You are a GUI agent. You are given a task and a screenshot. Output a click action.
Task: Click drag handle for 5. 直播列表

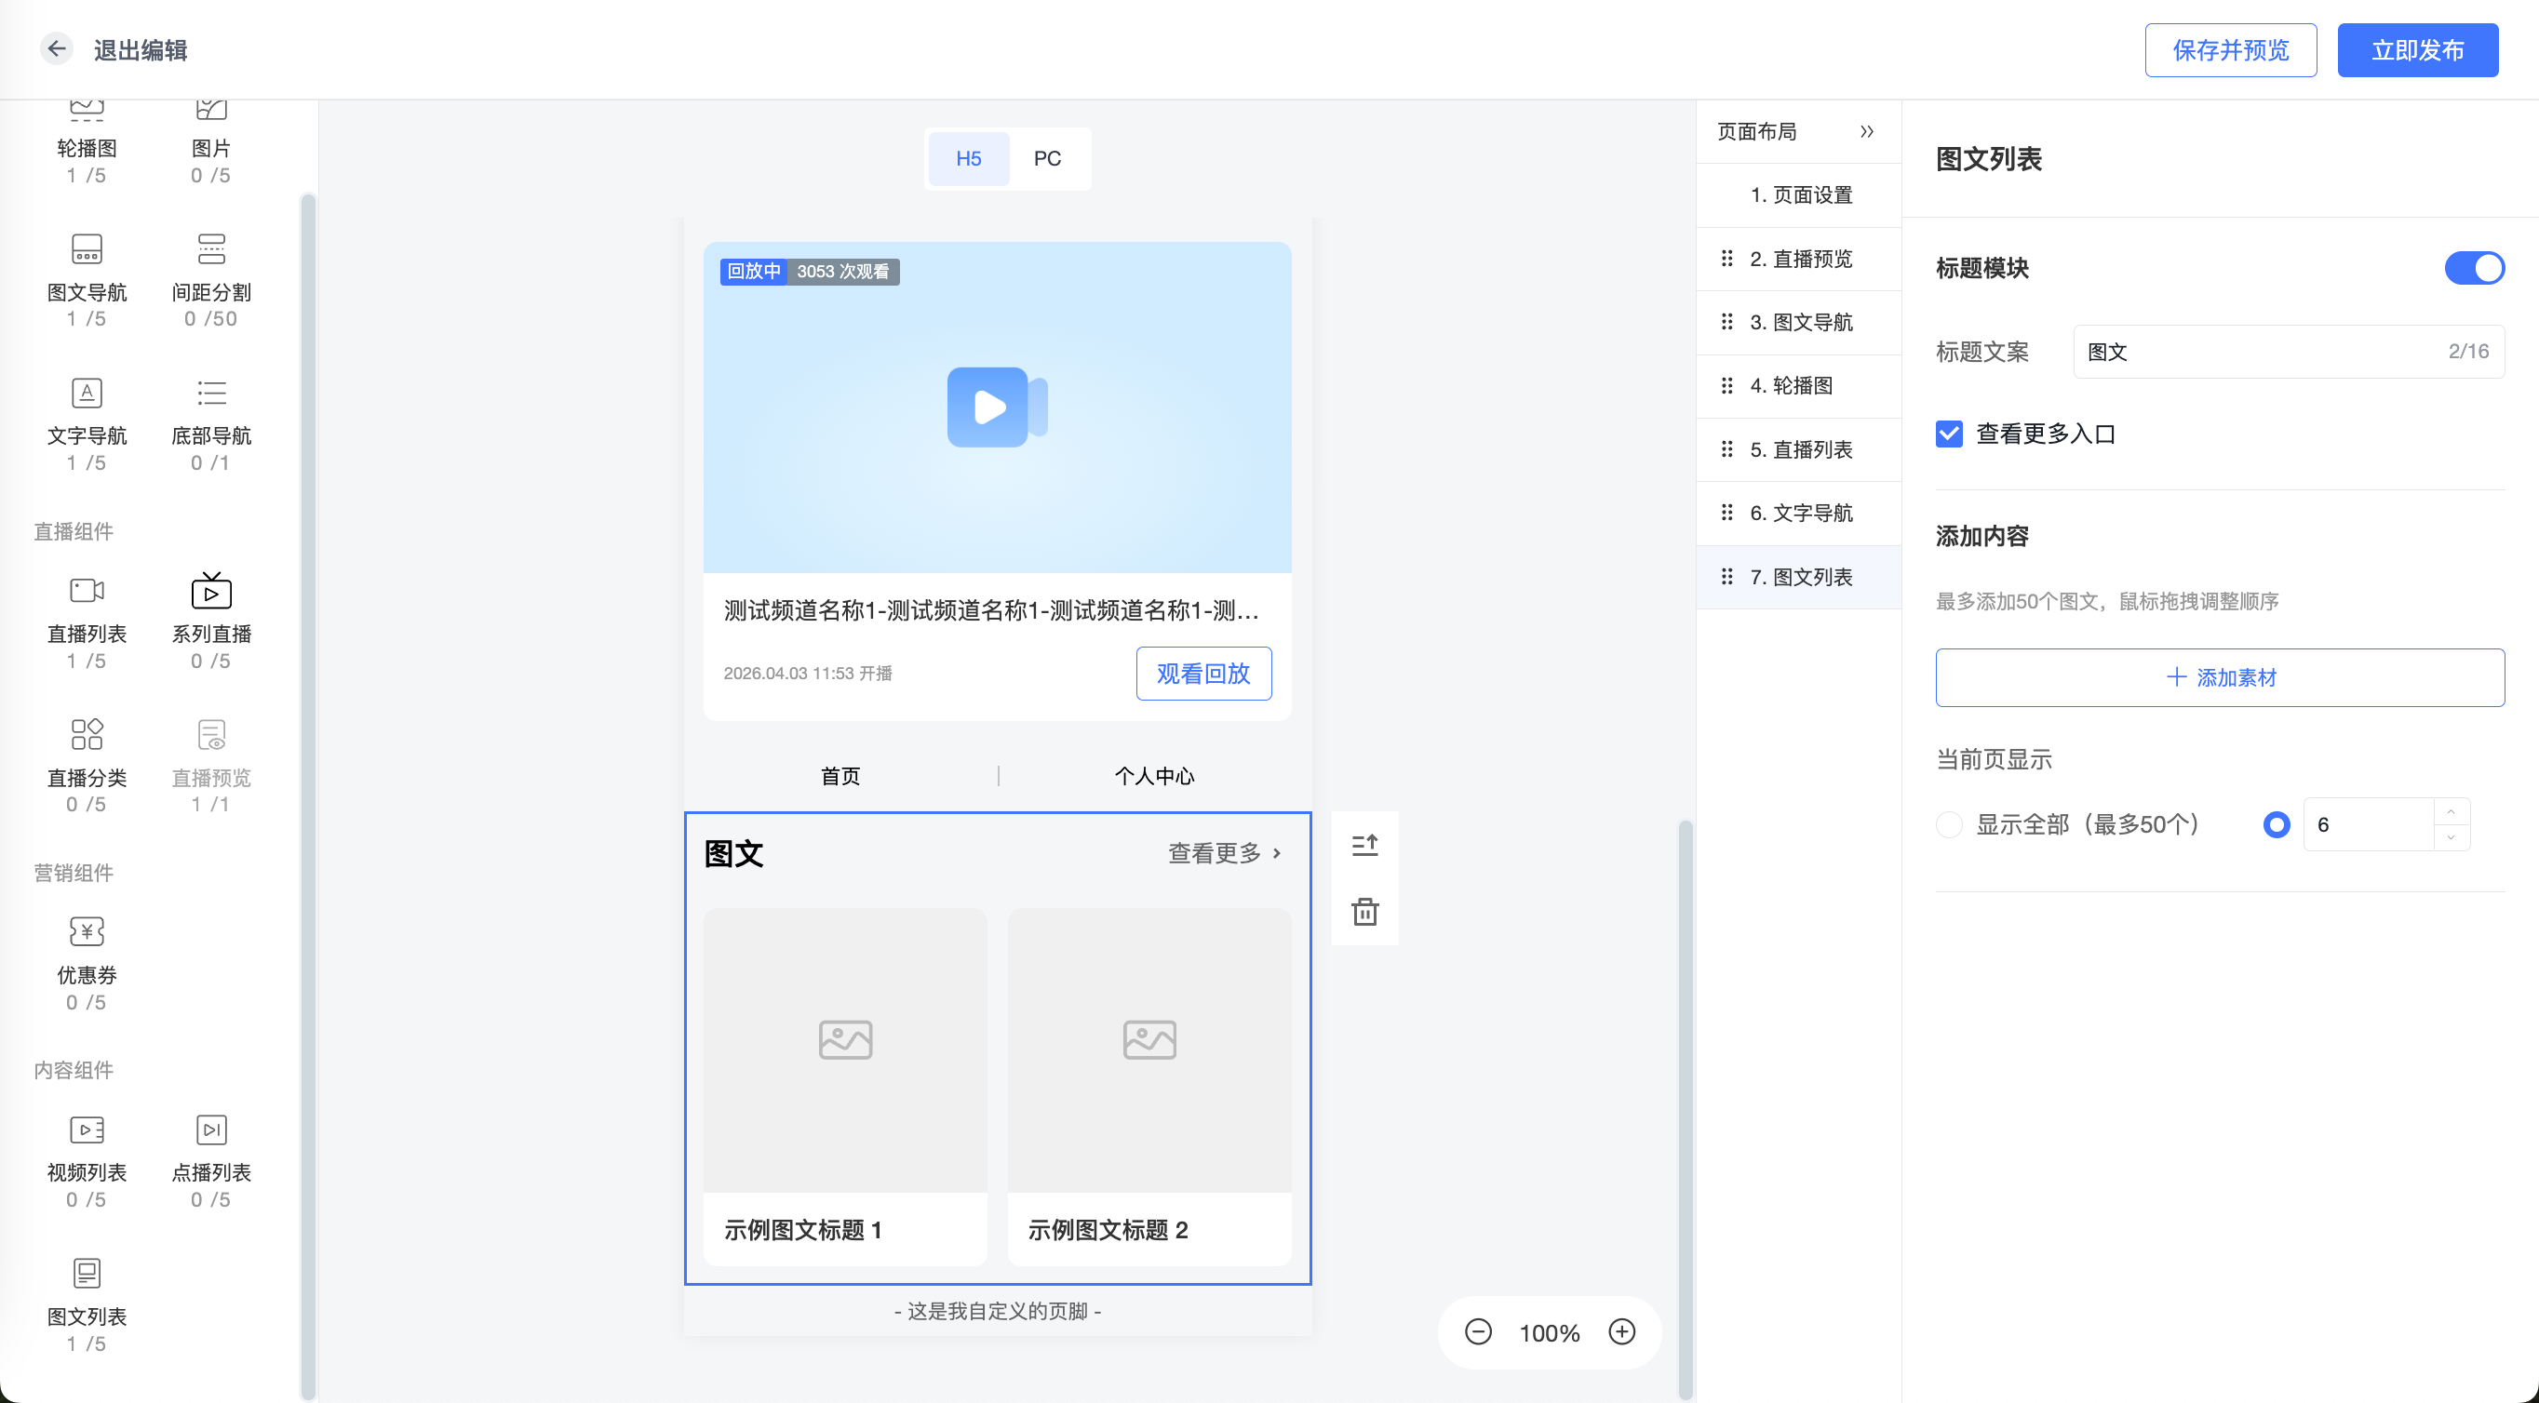(x=1726, y=449)
